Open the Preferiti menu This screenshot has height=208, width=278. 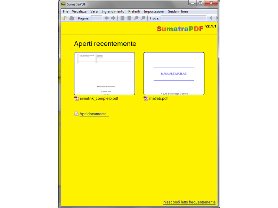[134, 11]
